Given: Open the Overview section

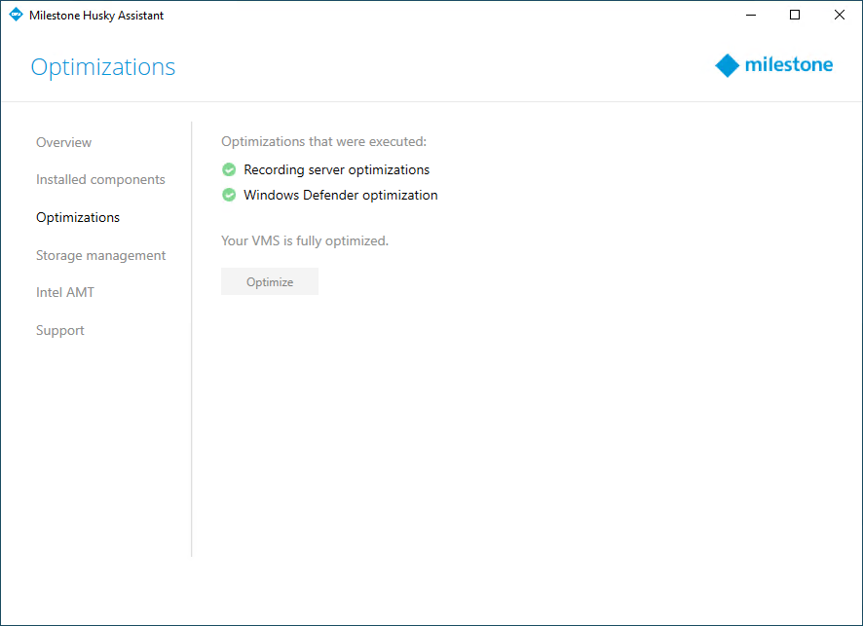Looking at the screenshot, I should [64, 142].
